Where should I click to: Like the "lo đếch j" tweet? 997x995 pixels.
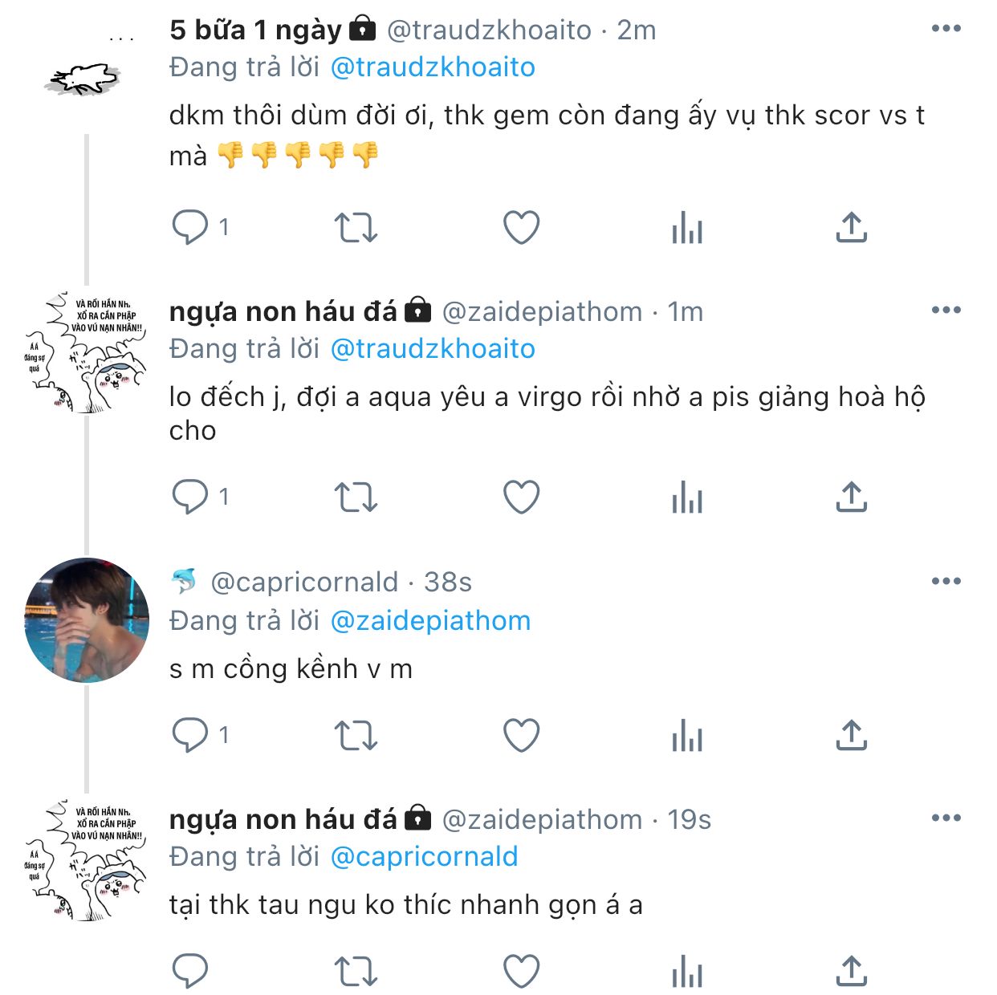[521, 497]
